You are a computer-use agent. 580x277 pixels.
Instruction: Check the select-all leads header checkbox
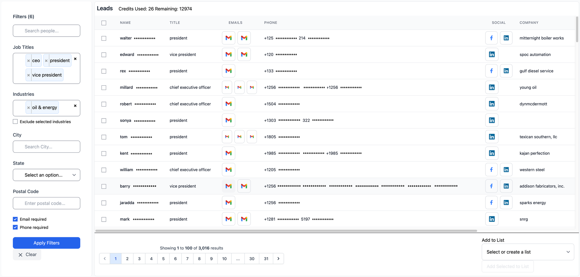[104, 23]
